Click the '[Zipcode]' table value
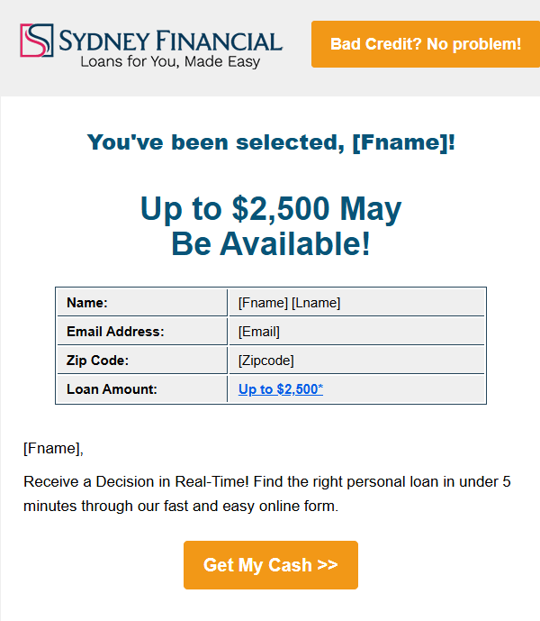This screenshot has width=540, height=621. [265, 361]
